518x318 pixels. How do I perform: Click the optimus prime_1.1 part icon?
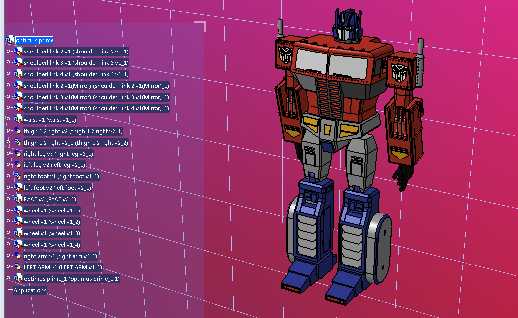tap(18, 279)
